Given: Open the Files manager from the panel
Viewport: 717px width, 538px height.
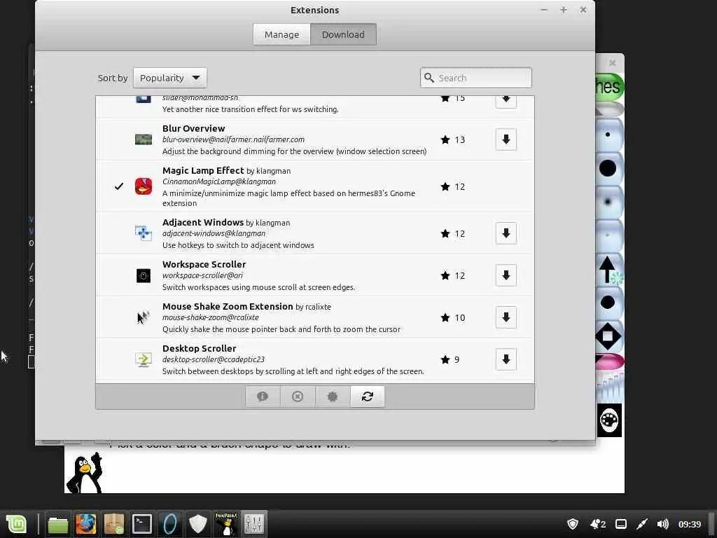Looking at the screenshot, I should (58, 524).
